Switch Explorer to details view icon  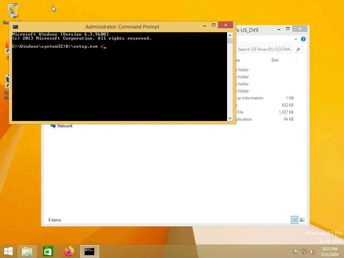coord(295,220)
